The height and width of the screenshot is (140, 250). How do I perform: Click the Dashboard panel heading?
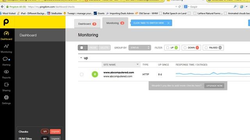tap(28, 35)
